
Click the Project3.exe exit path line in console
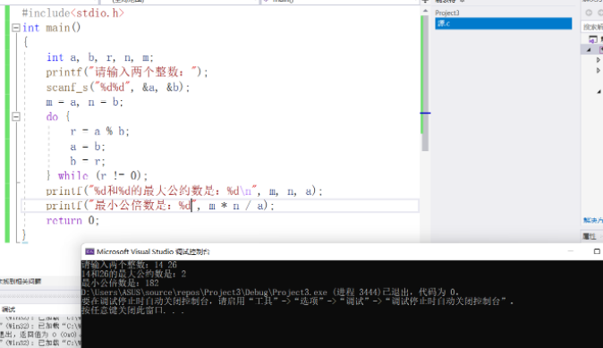point(270,293)
